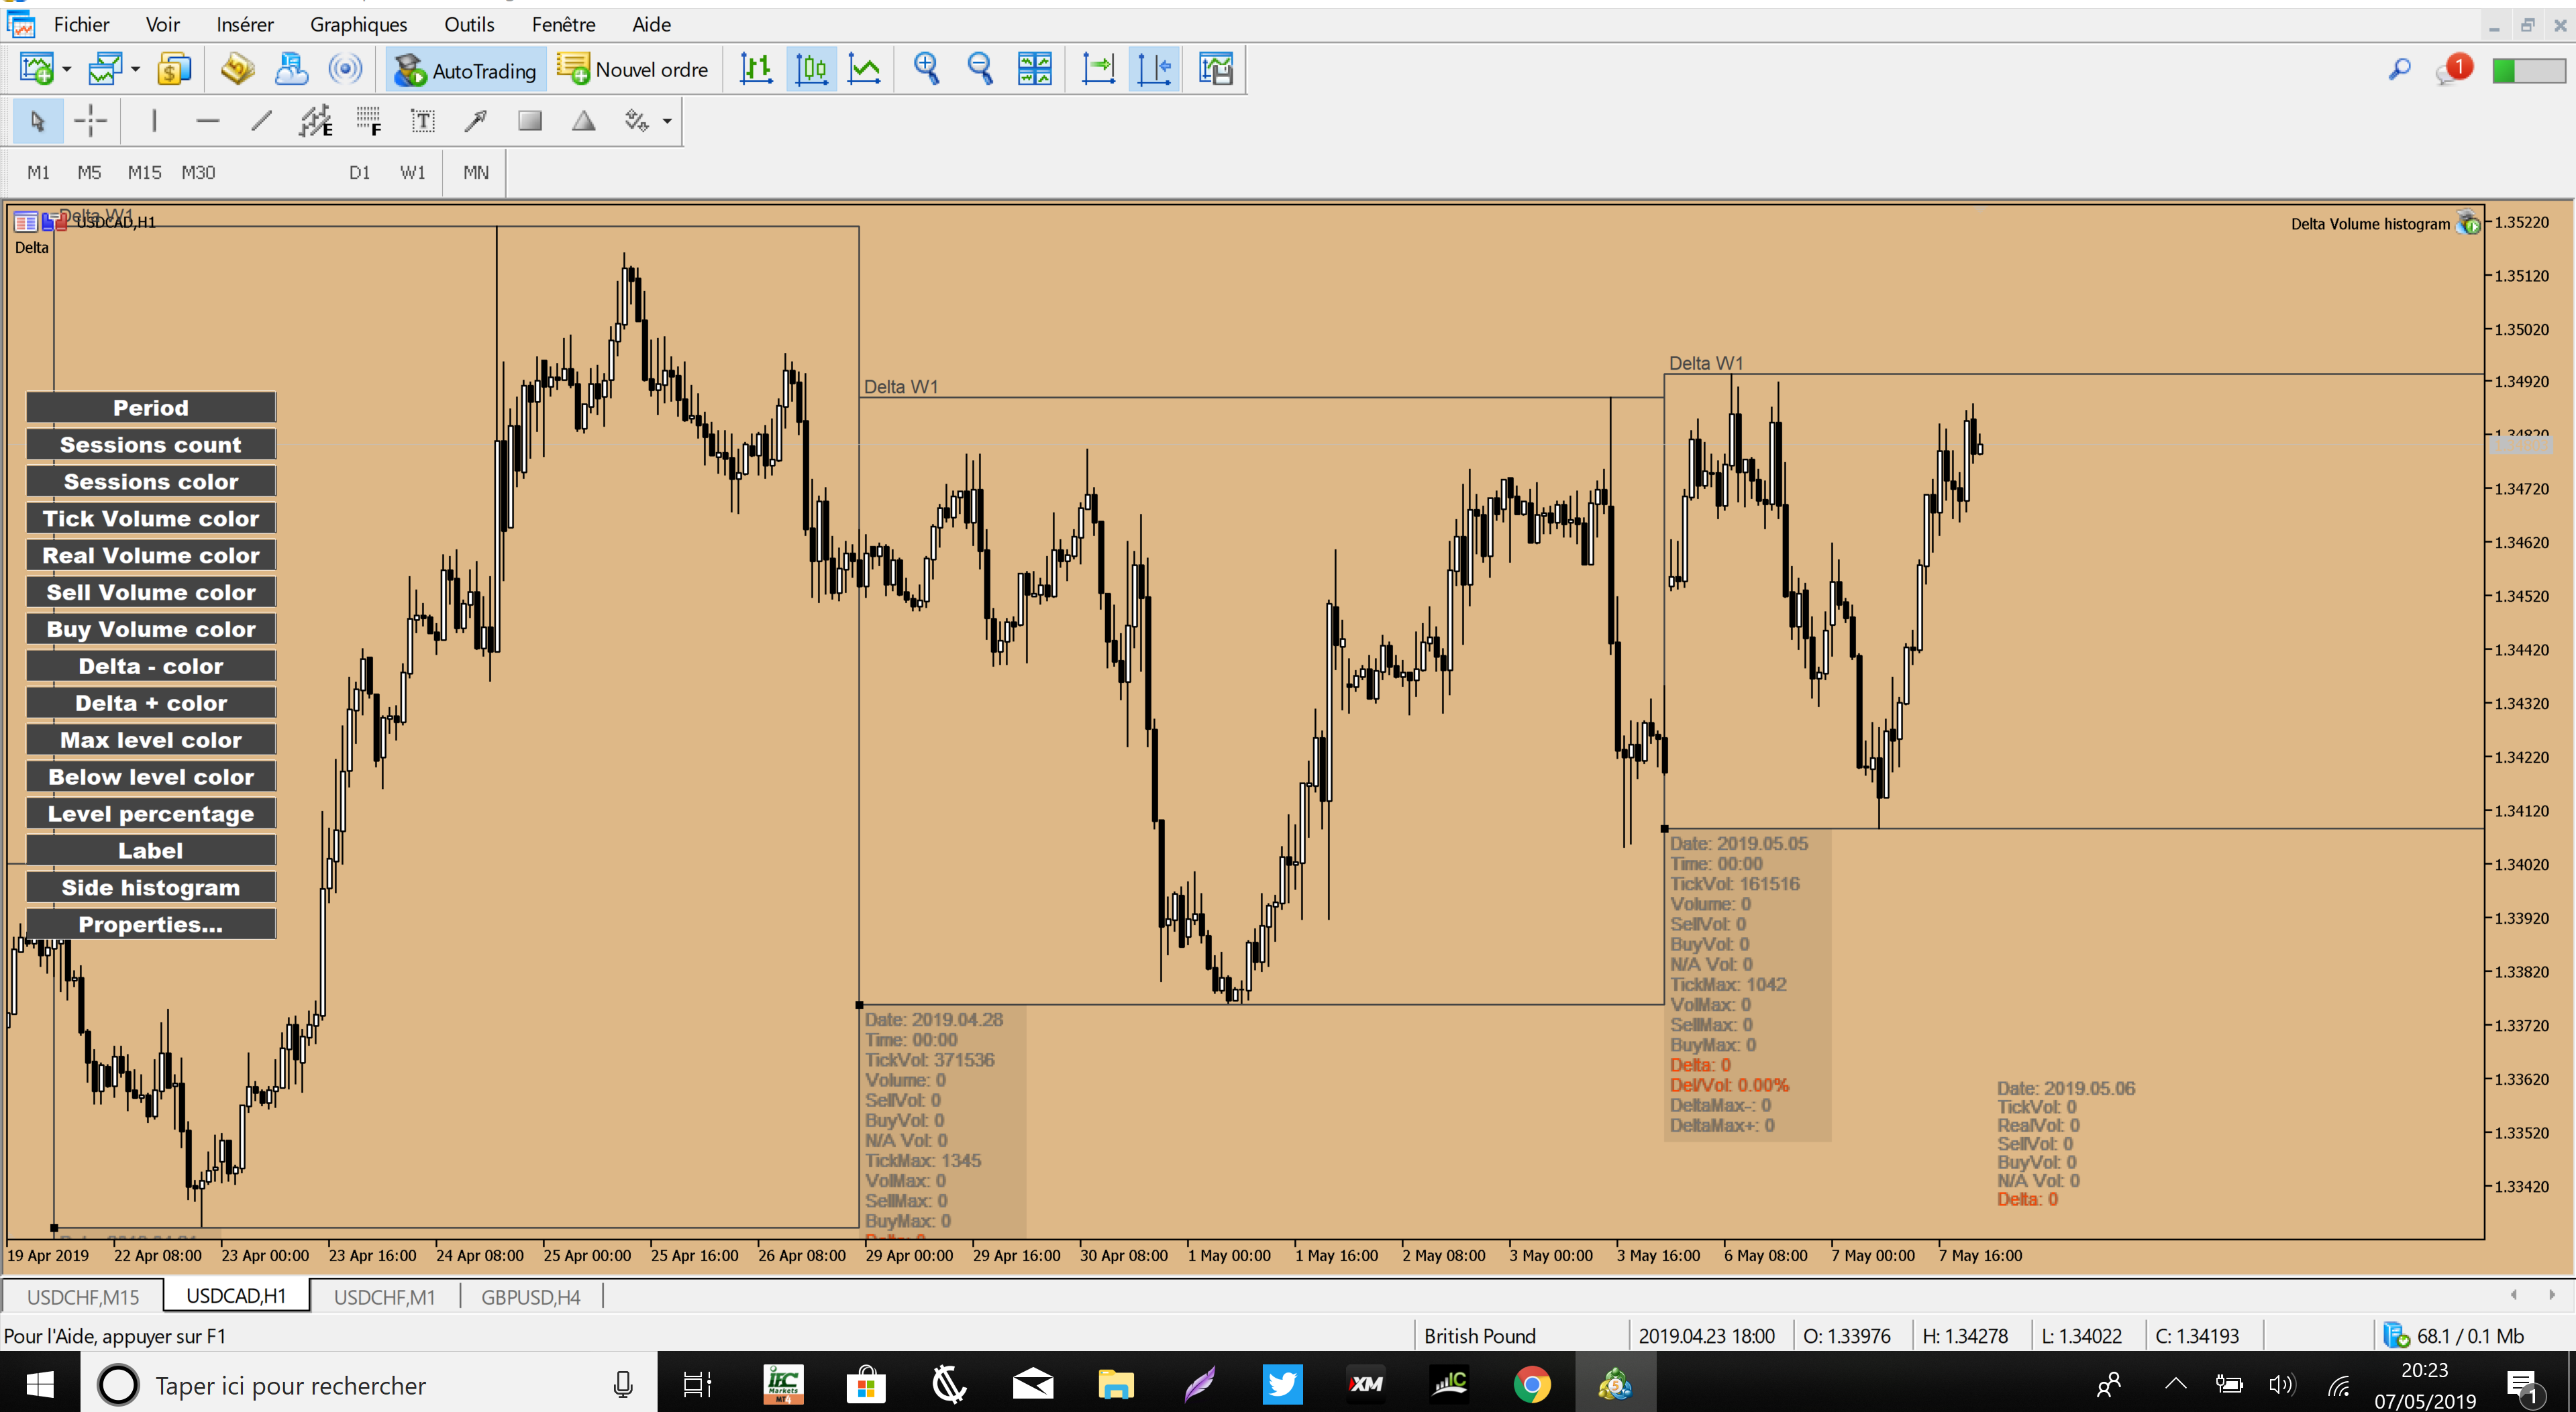Switch chart to bar chart mode
This screenshot has height=1412, width=2576.
click(x=756, y=69)
